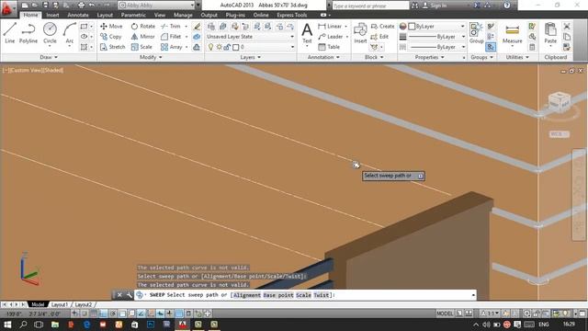The image size is (588, 331).
Task: Activate the Trim tool
Action: 171,27
